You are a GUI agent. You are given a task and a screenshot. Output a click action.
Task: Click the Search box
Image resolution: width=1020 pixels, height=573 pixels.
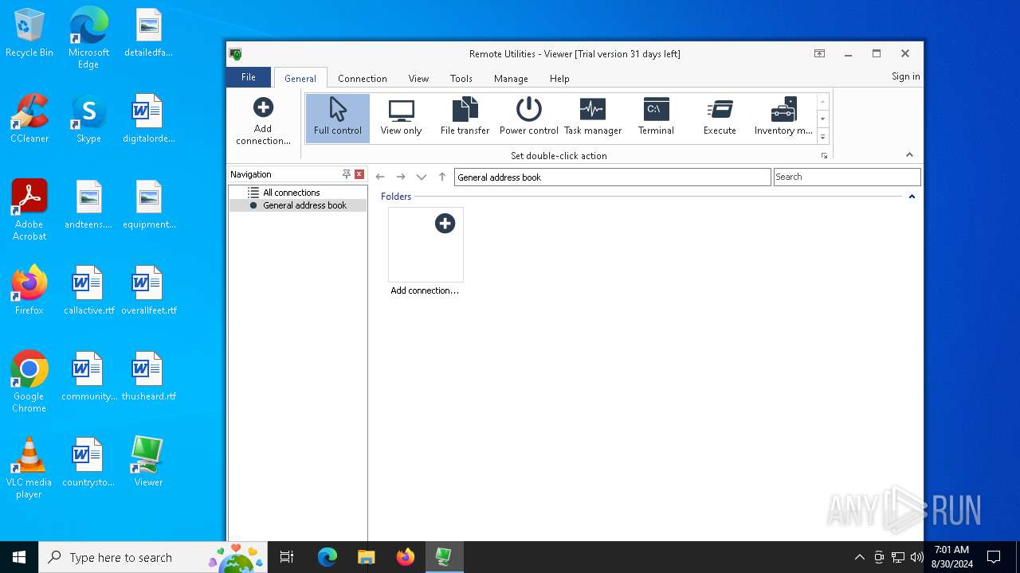coord(847,177)
